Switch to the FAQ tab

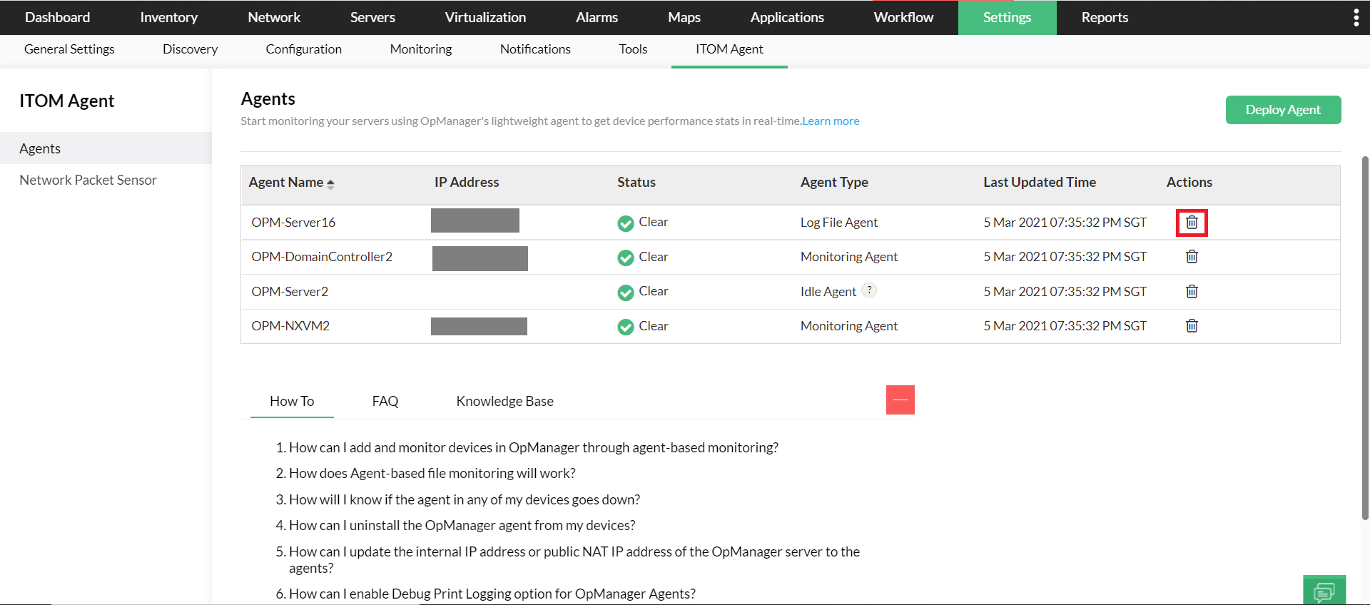[385, 401]
